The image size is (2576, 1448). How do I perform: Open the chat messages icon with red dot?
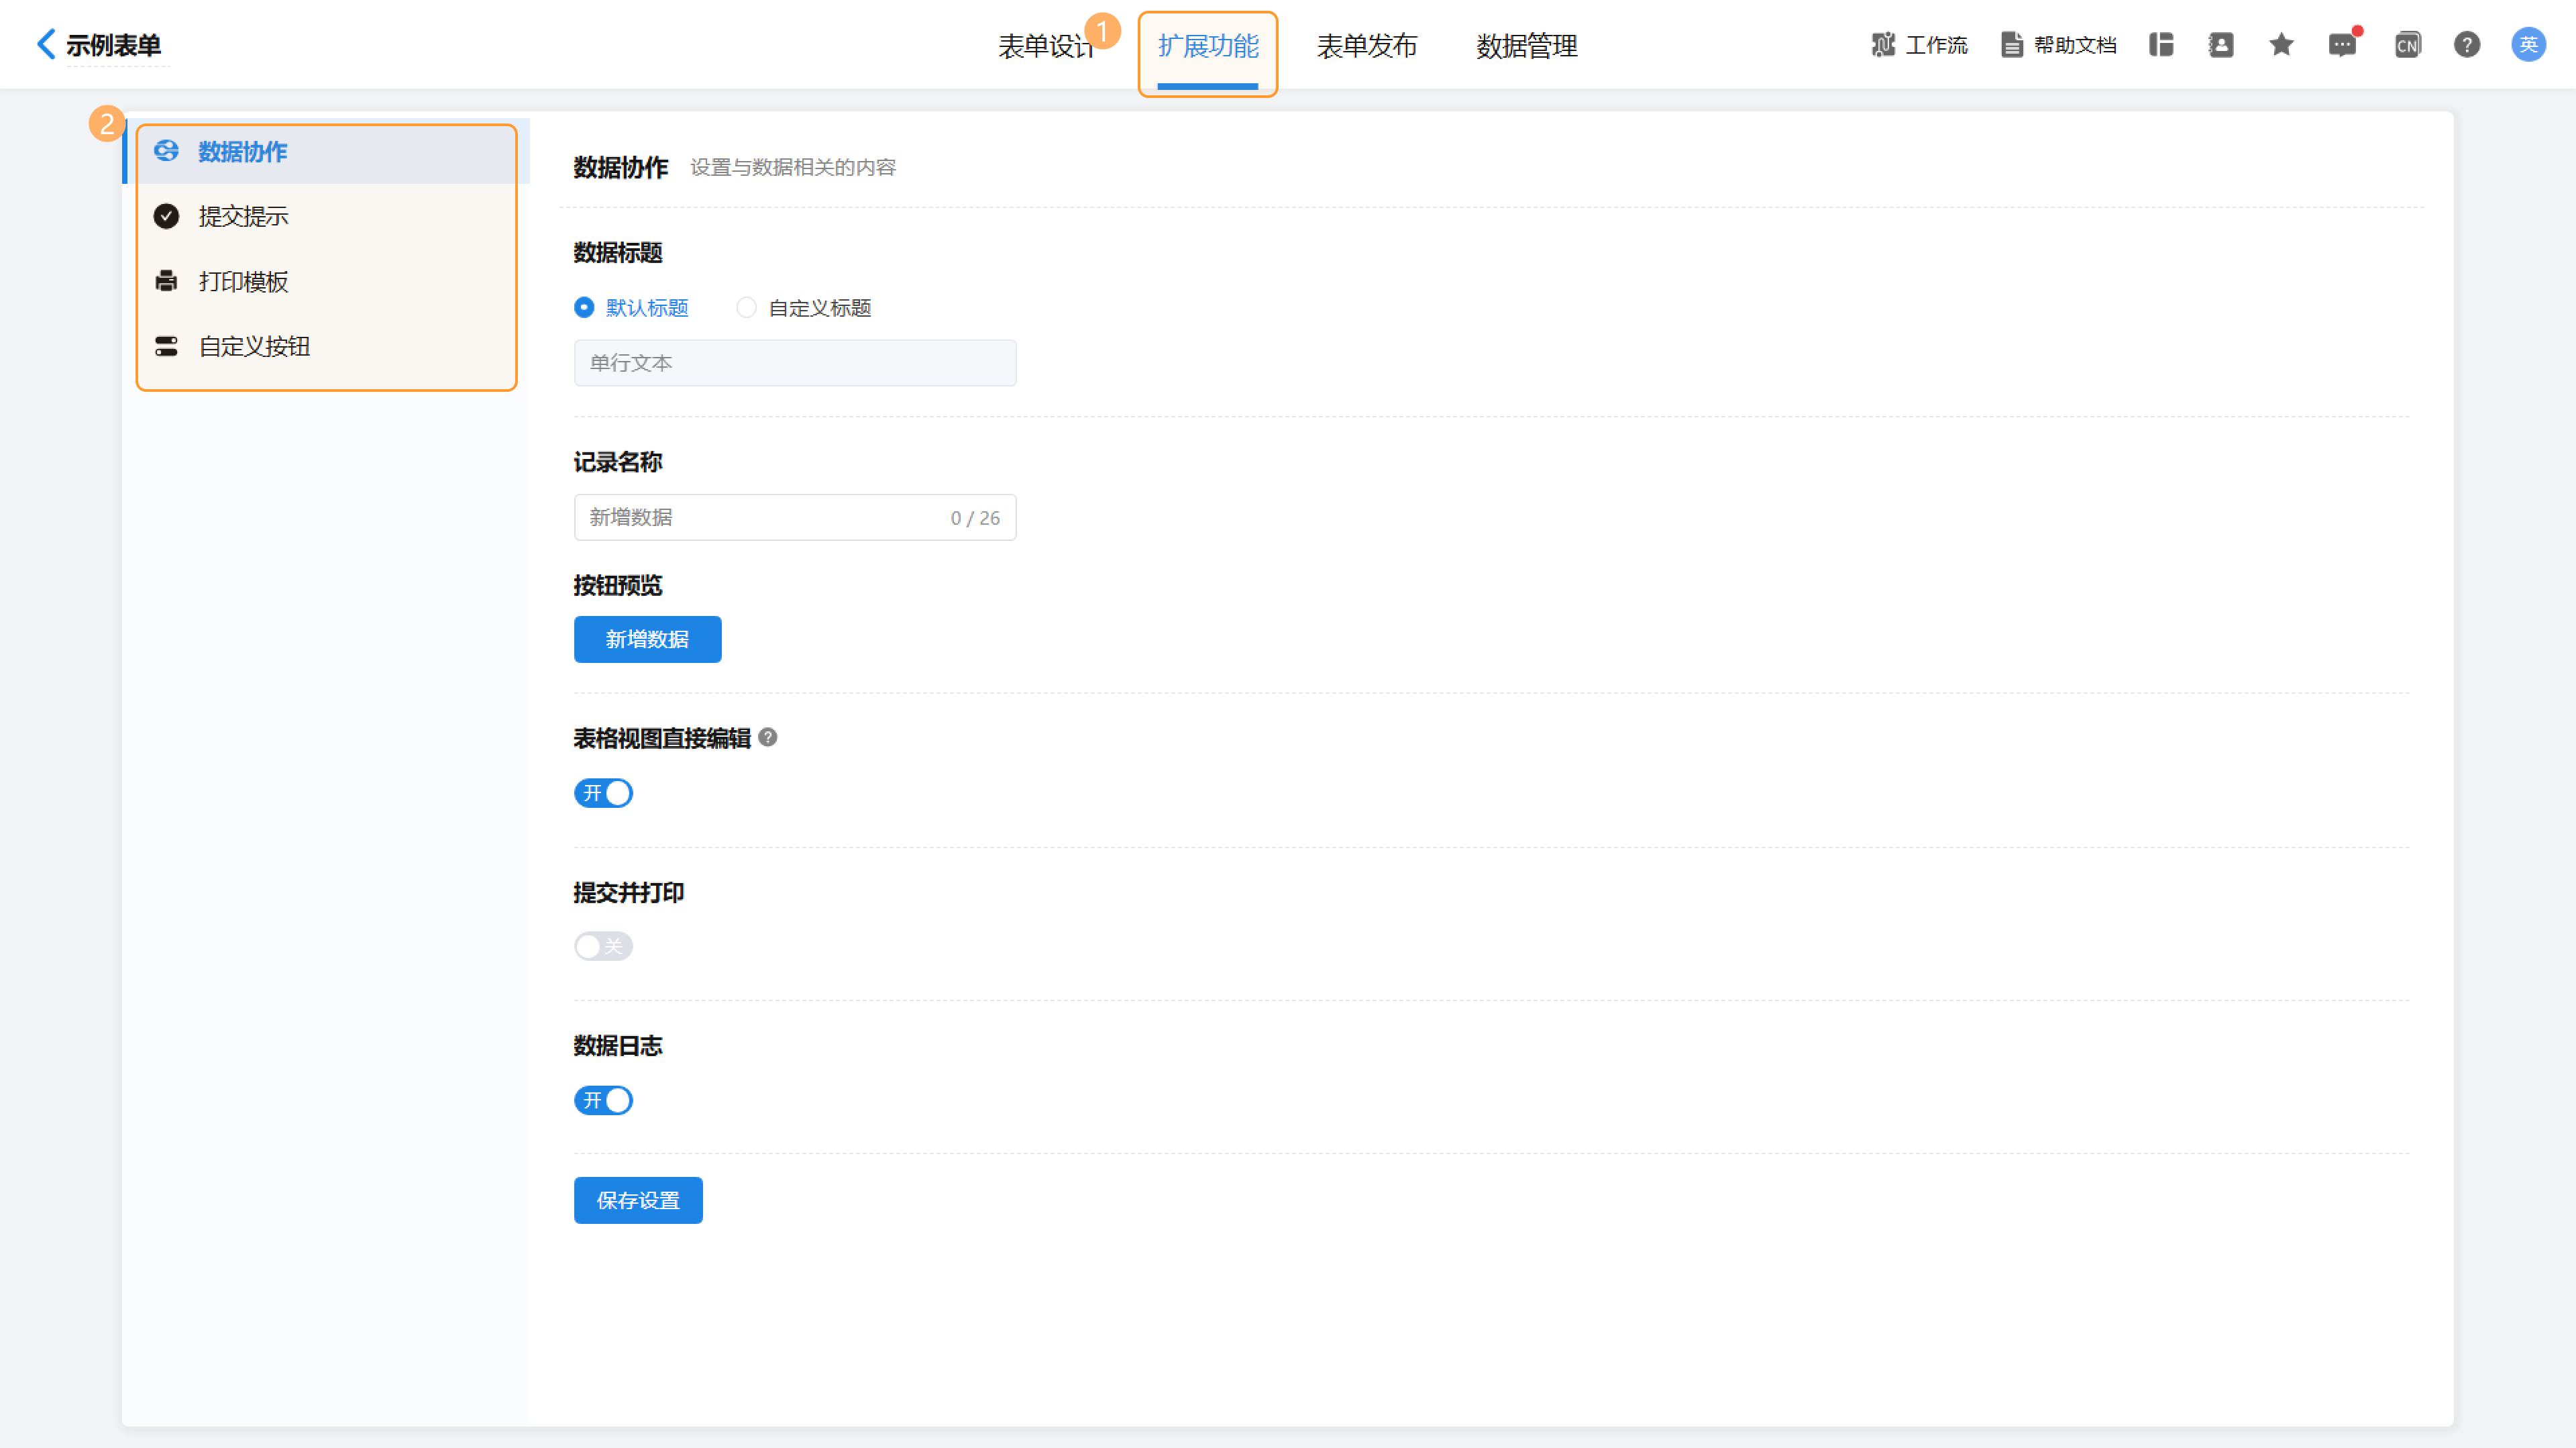point(2342,45)
